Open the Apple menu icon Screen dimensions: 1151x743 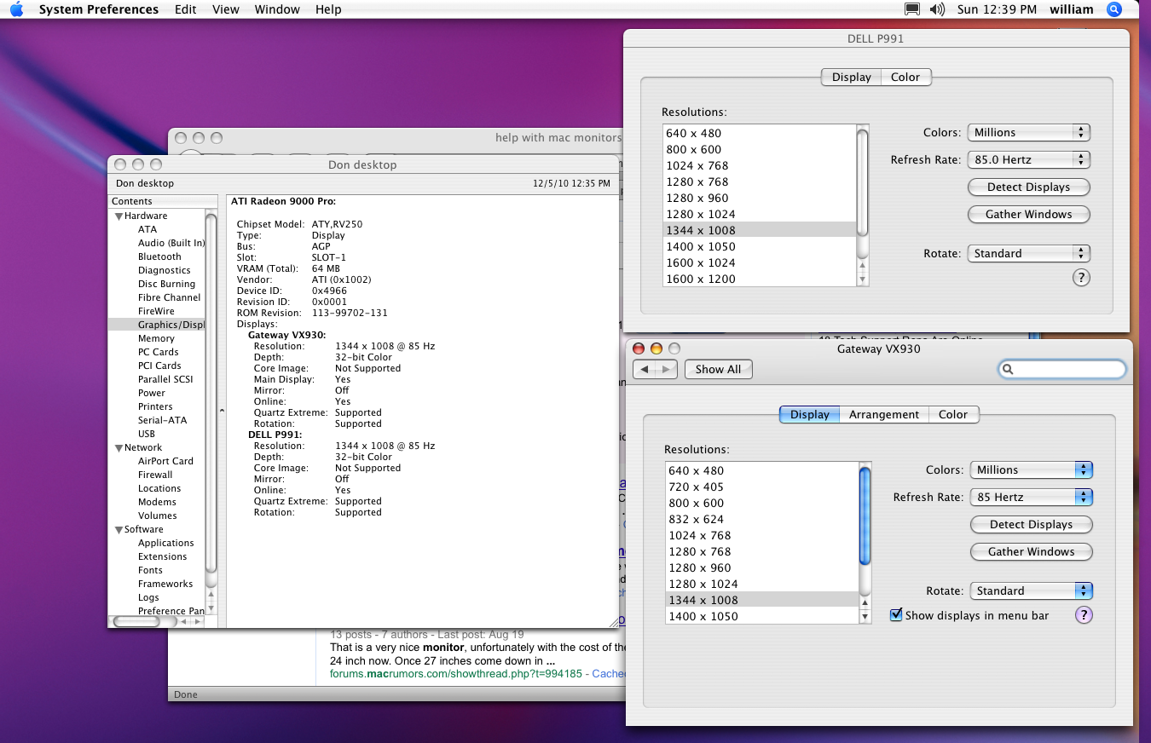coord(16,9)
